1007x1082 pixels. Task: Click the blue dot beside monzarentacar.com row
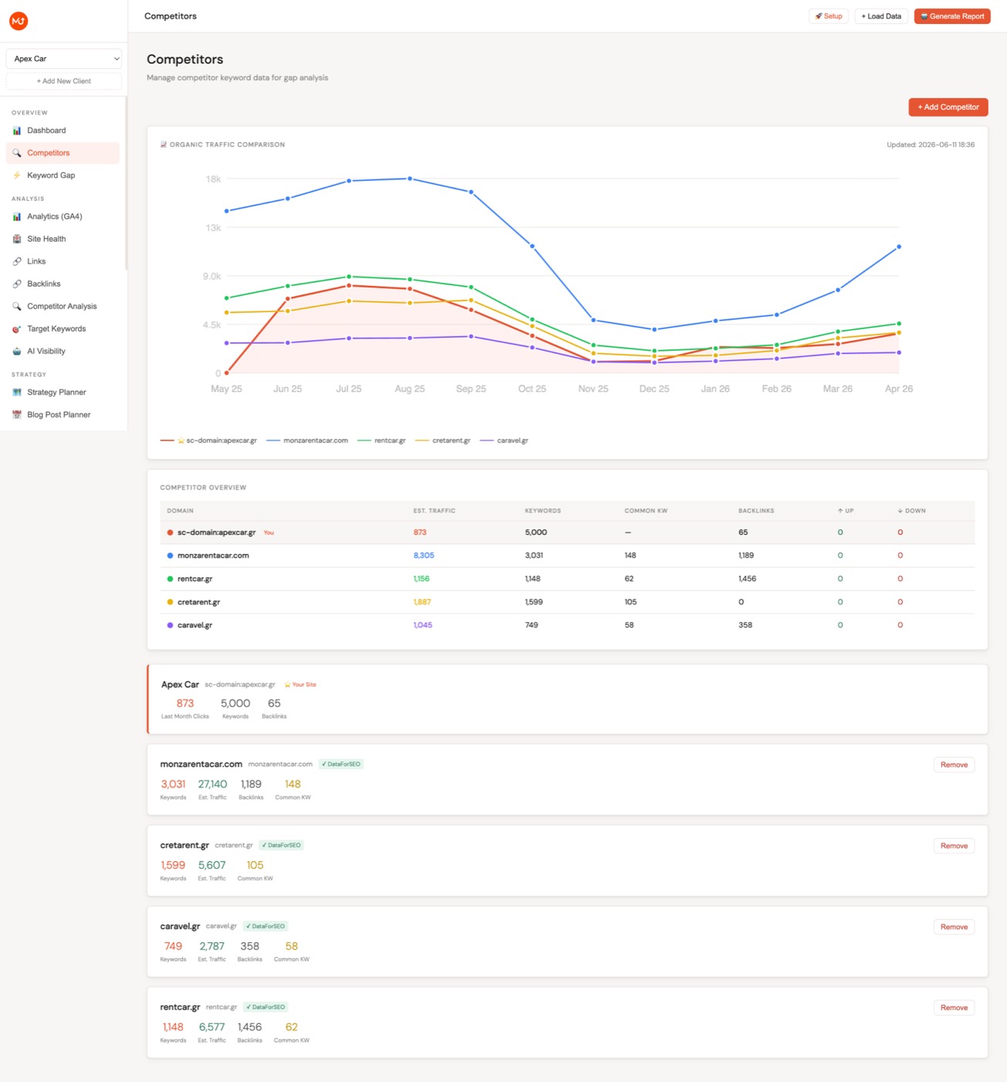[x=170, y=556]
